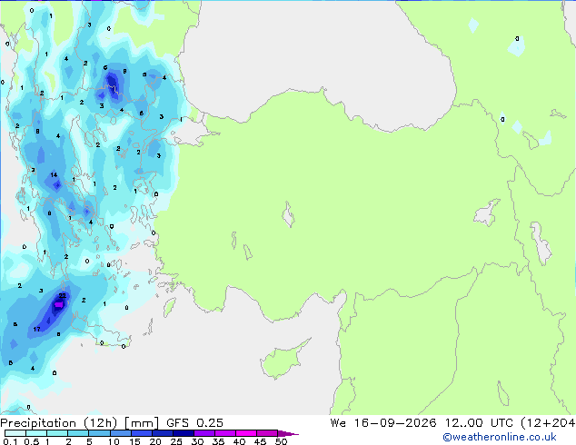Click the above-50 mm legend arrow tip
Viewport: 576px width, 445px height.
288,433
